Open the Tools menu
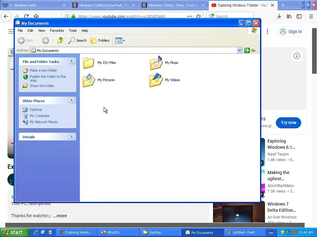The image size is (317, 237). pyautogui.click(x=72, y=31)
